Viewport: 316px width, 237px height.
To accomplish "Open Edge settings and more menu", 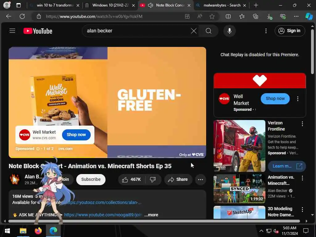I will coord(296,16).
